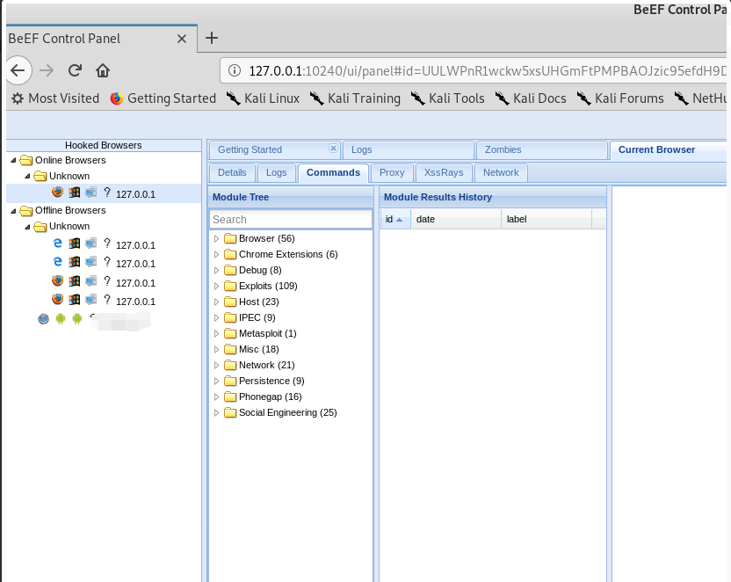Open the Network sub-tab
731x582 pixels.
point(501,172)
